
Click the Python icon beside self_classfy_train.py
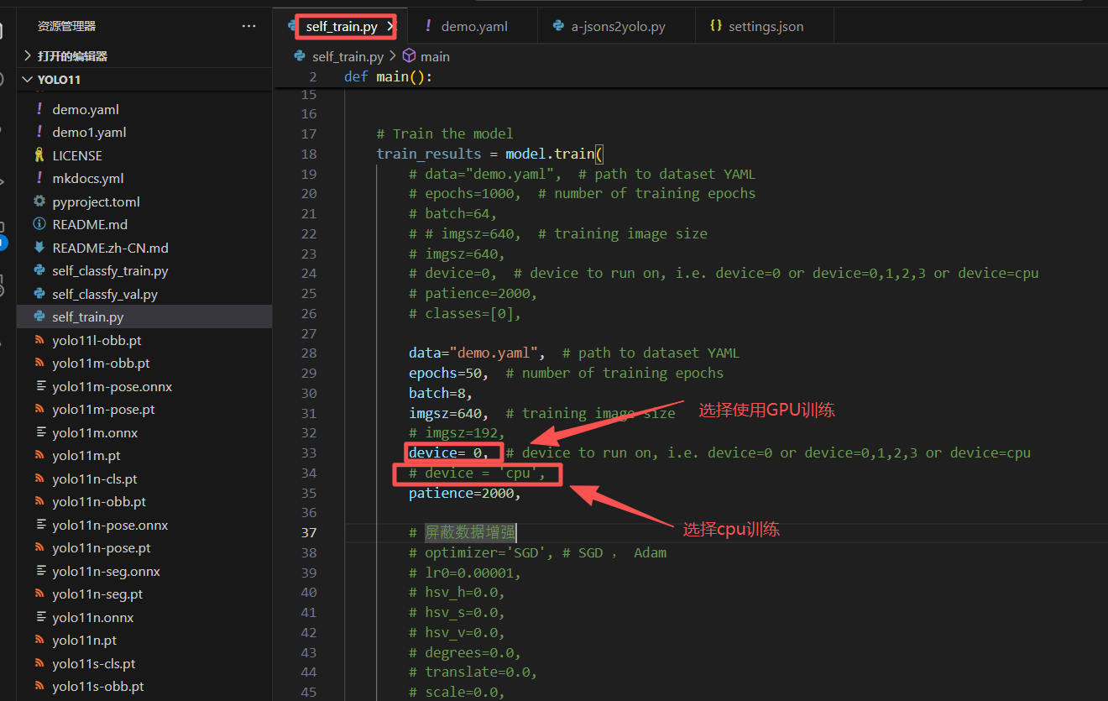[39, 270]
